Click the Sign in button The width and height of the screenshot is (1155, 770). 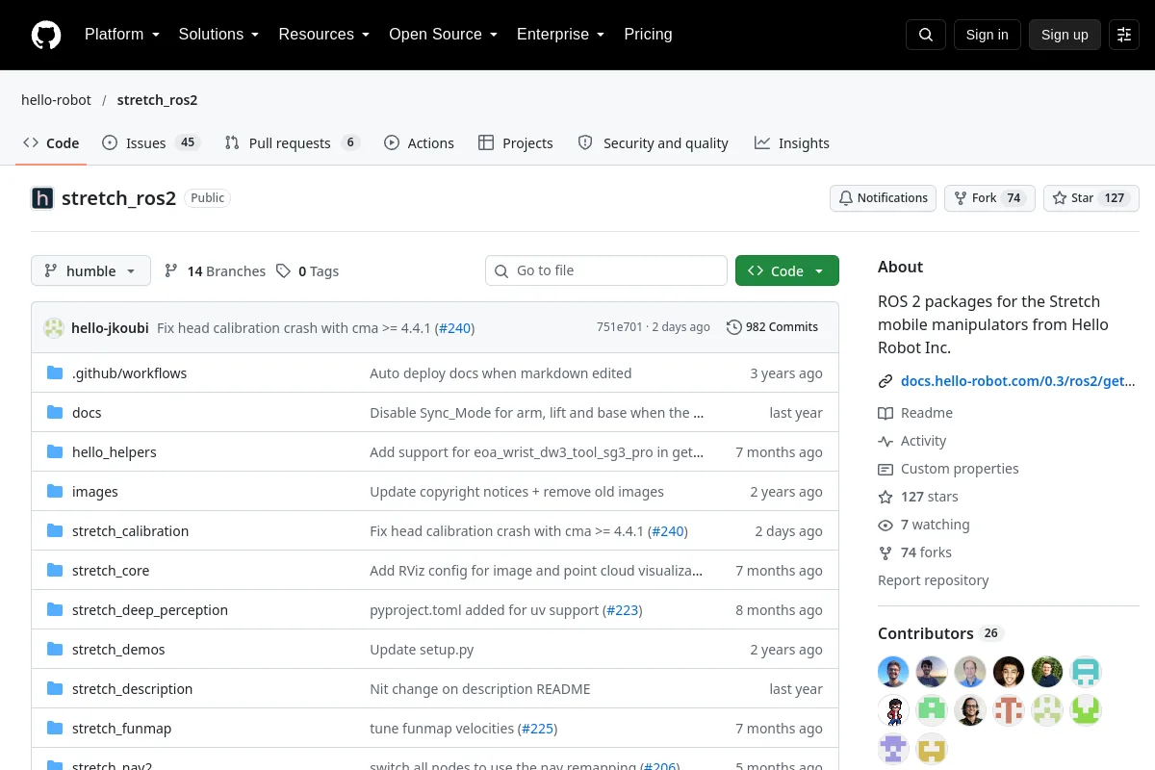tap(988, 35)
